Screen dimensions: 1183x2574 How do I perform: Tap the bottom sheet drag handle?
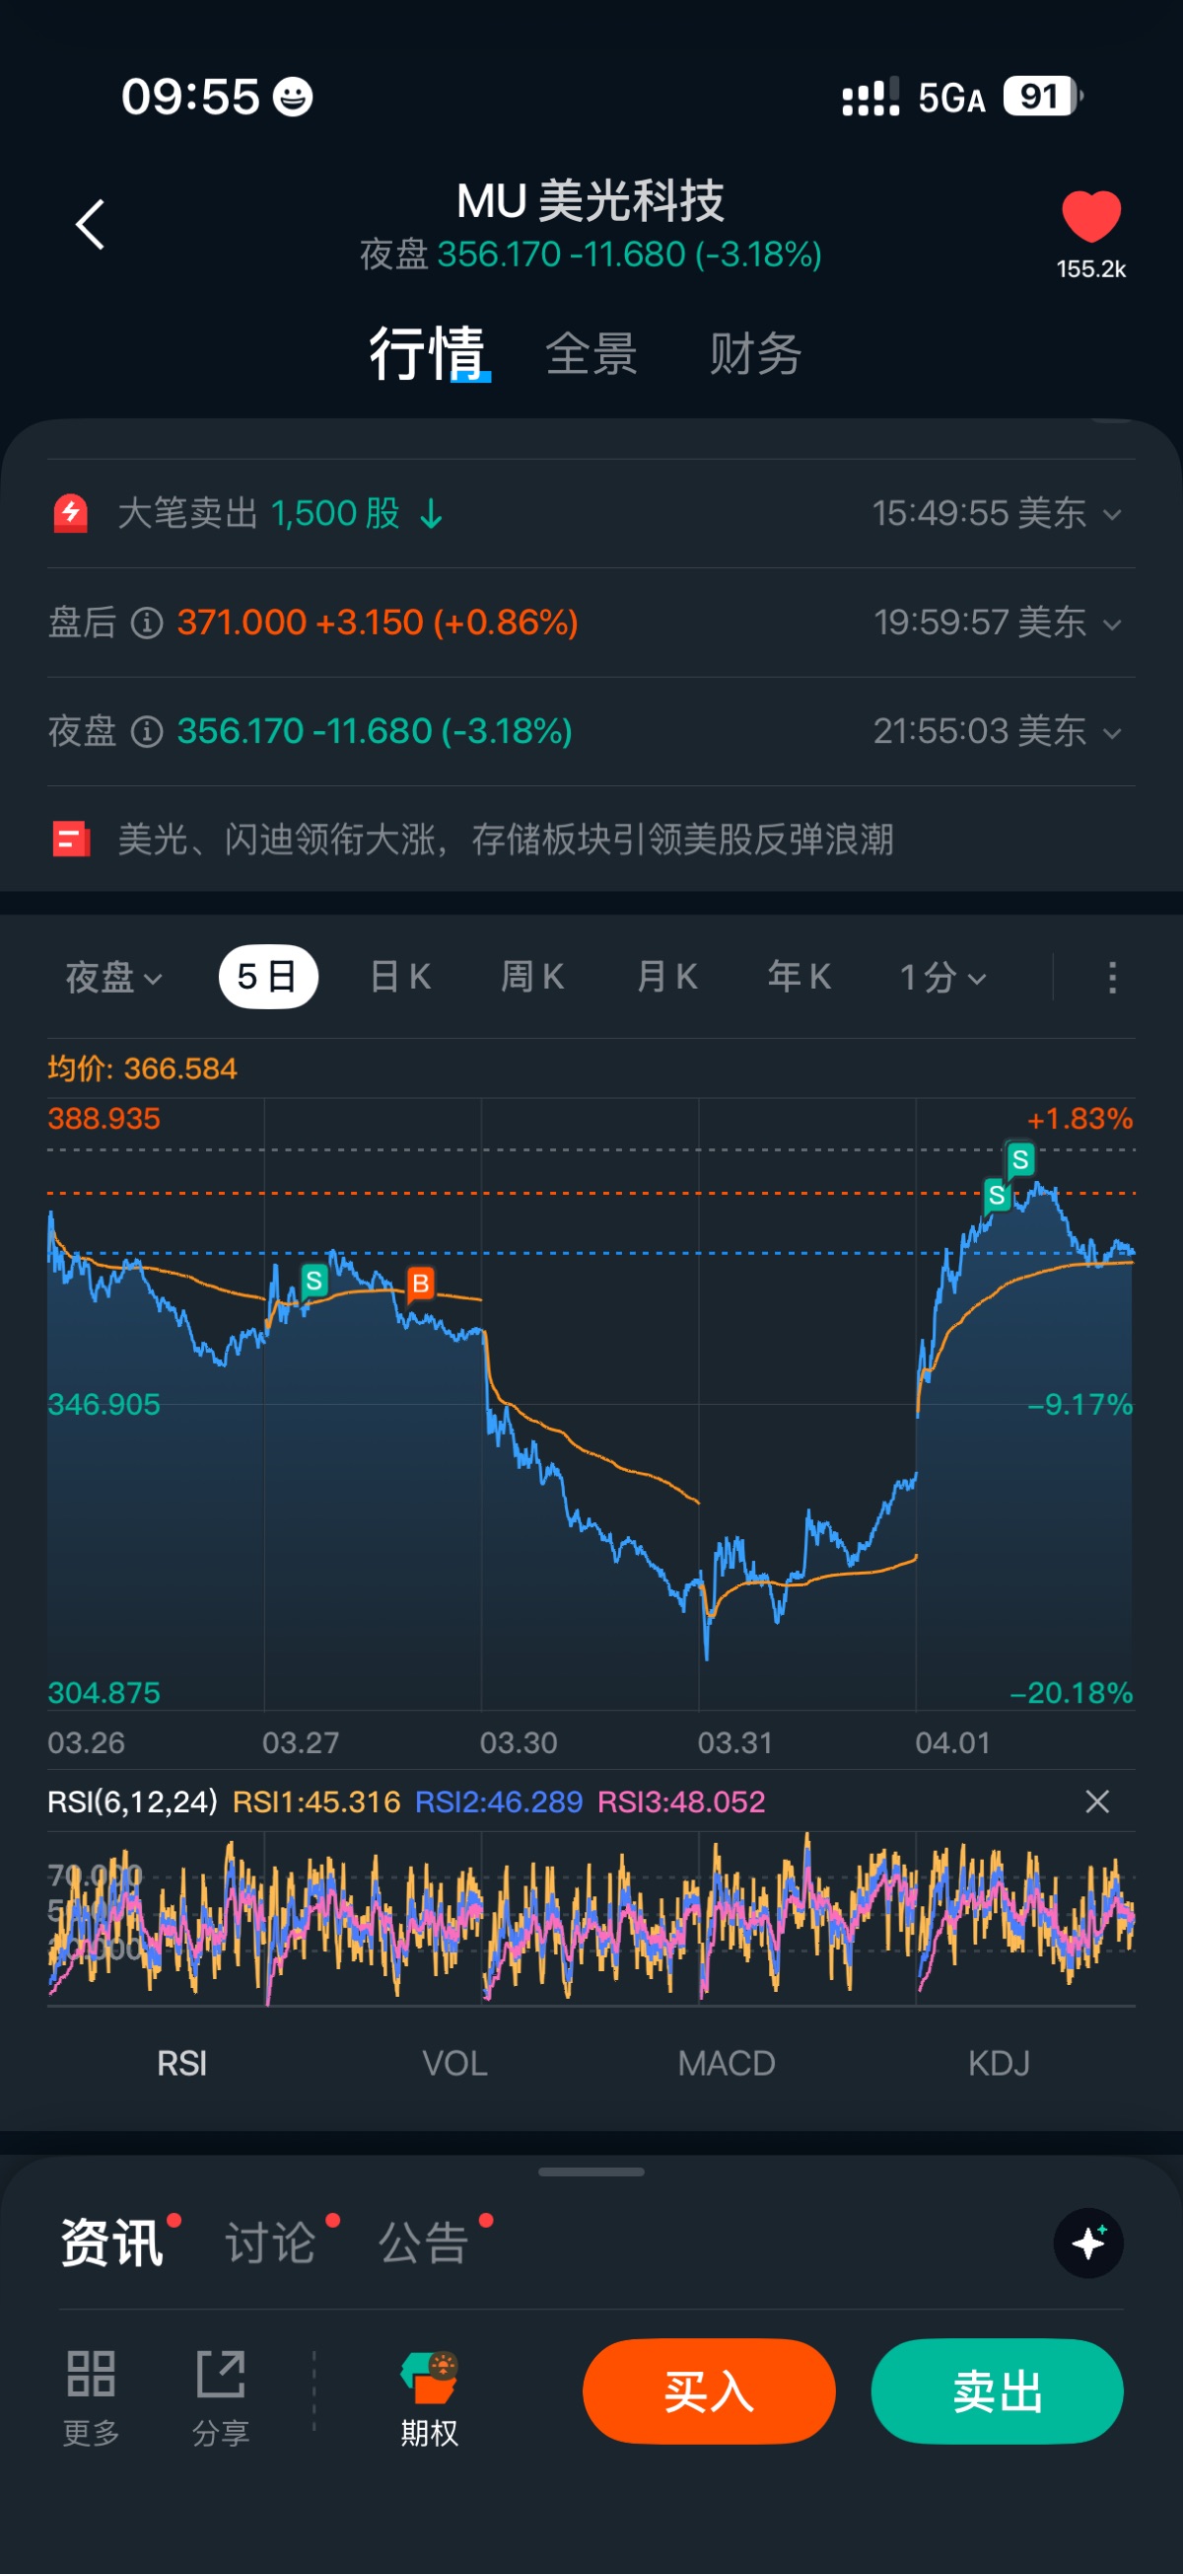(591, 2172)
